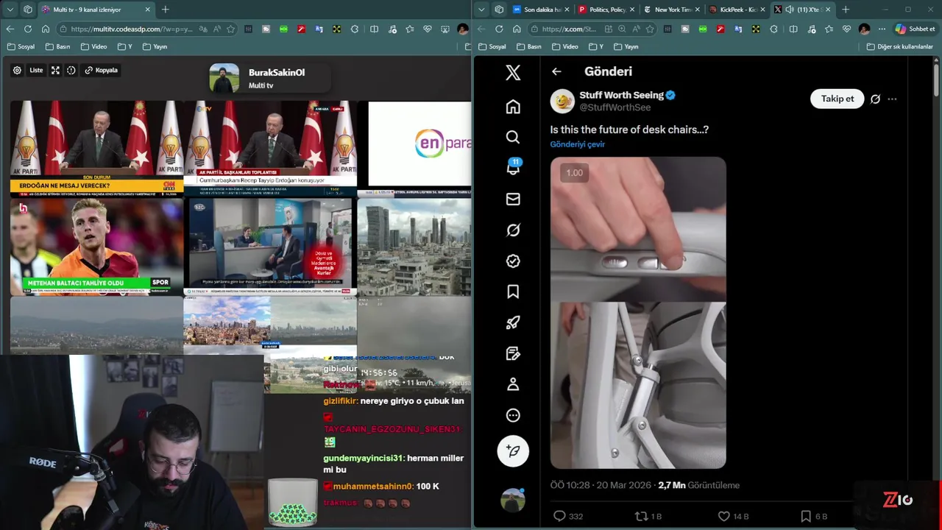Click Takip et follow button
The image size is (942, 530).
837,99
